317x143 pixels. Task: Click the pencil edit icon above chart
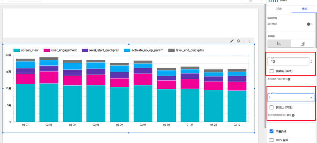click(x=232, y=41)
